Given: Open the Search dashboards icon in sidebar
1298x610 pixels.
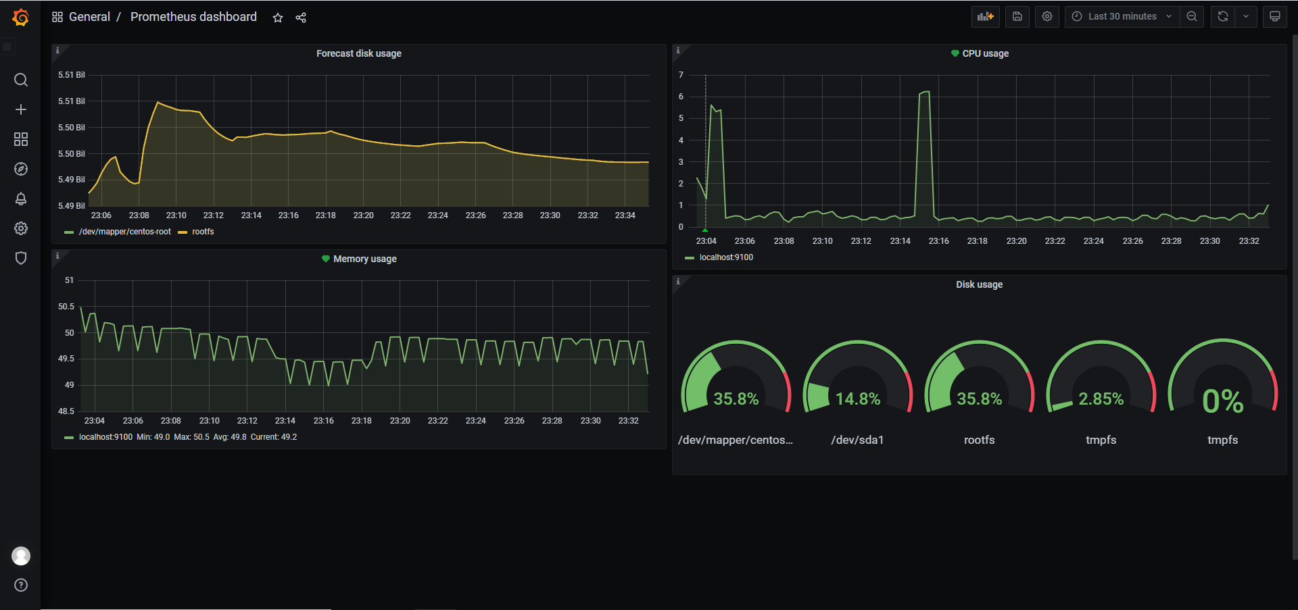Looking at the screenshot, I should pyautogui.click(x=21, y=80).
